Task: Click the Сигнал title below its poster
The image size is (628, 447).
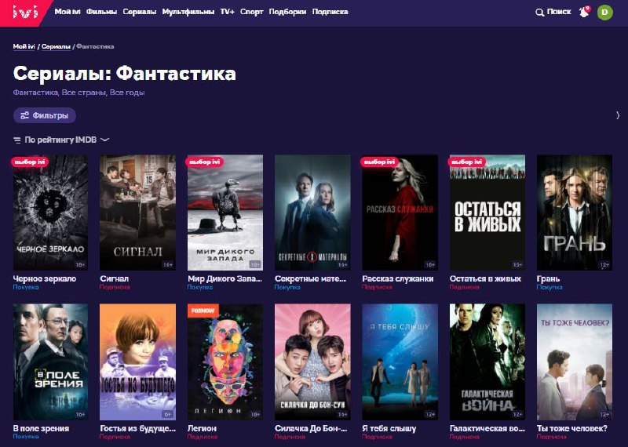Action: tap(114, 278)
